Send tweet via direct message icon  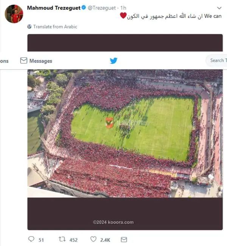tap(124, 240)
